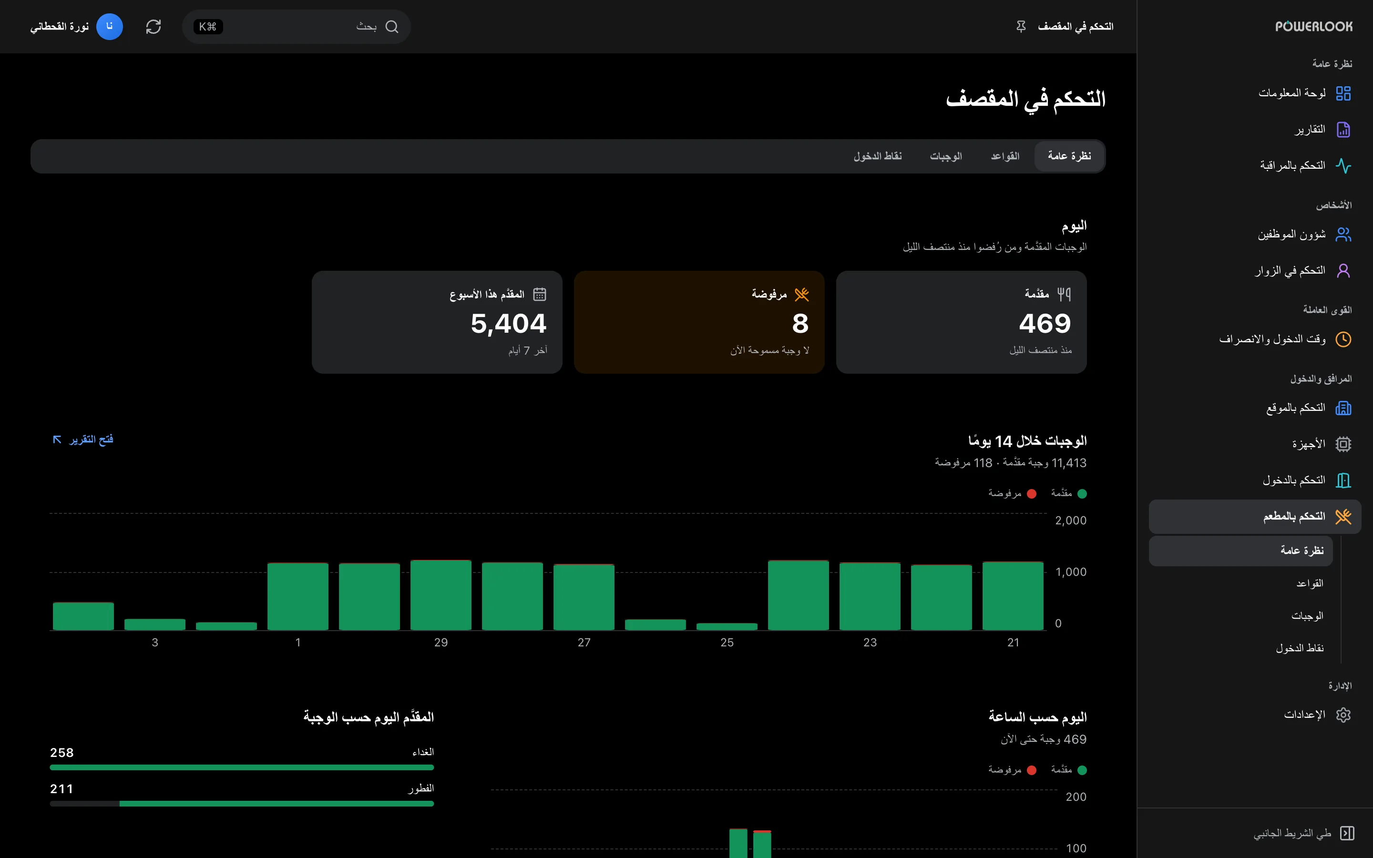Screen dimensions: 1373x858
Task: Click the chart bar for day 25
Action: (x=727, y=626)
